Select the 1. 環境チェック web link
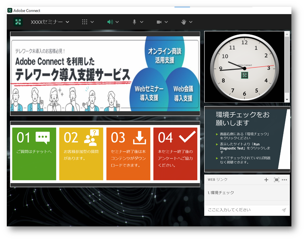 [x=247, y=193]
